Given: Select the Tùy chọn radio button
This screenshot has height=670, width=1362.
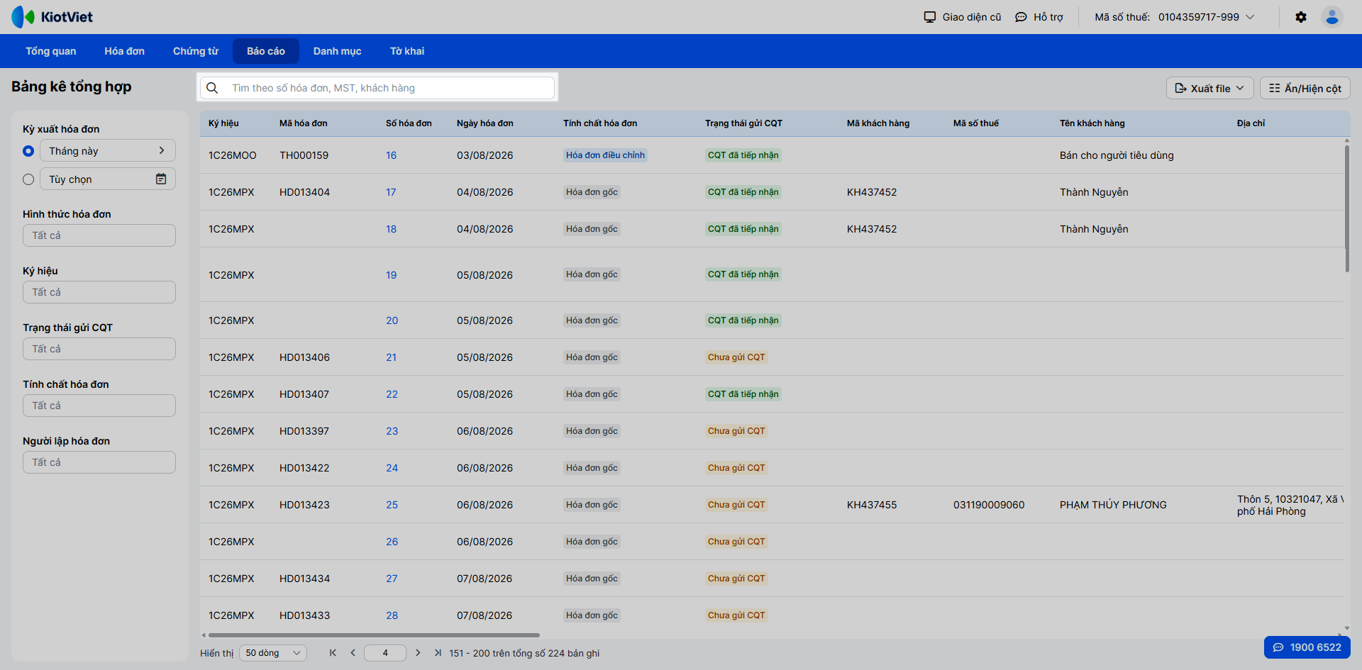Looking at the screenshot, I should 28,179.
